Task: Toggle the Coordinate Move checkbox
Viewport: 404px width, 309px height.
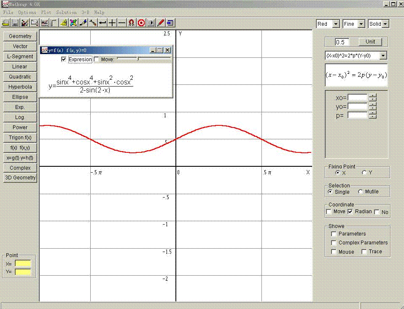Action: pyautogui.click(x=329, y=212)
